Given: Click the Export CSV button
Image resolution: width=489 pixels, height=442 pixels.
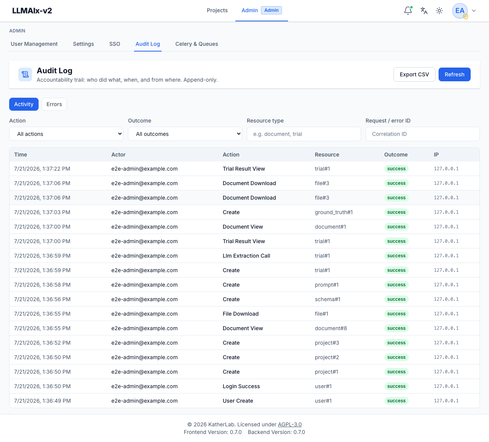Looking at the screenshot, I should [x=414, y=74].
